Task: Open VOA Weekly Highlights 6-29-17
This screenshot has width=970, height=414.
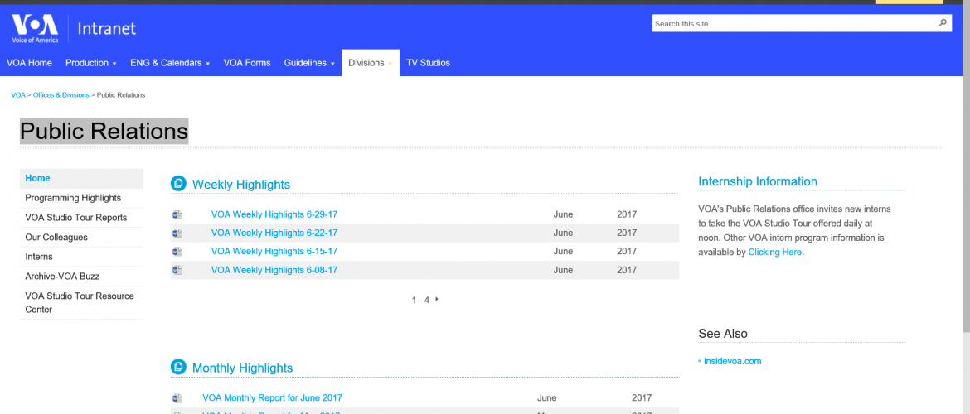Action: click(274, 214)
